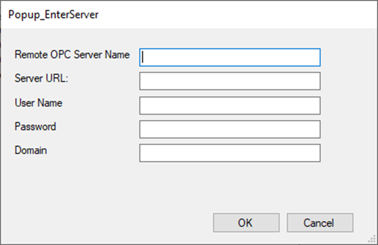378x245 pixels.
Task: Activate the Domain input field
Action: pos(230,153)
